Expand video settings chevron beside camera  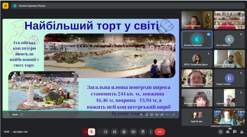coord(99,132)
